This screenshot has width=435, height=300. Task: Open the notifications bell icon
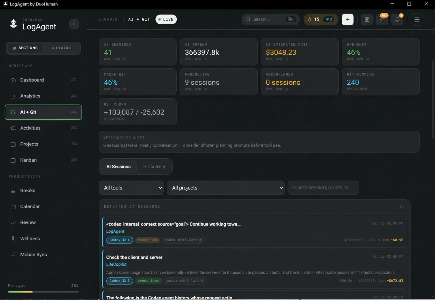point(397,19)
